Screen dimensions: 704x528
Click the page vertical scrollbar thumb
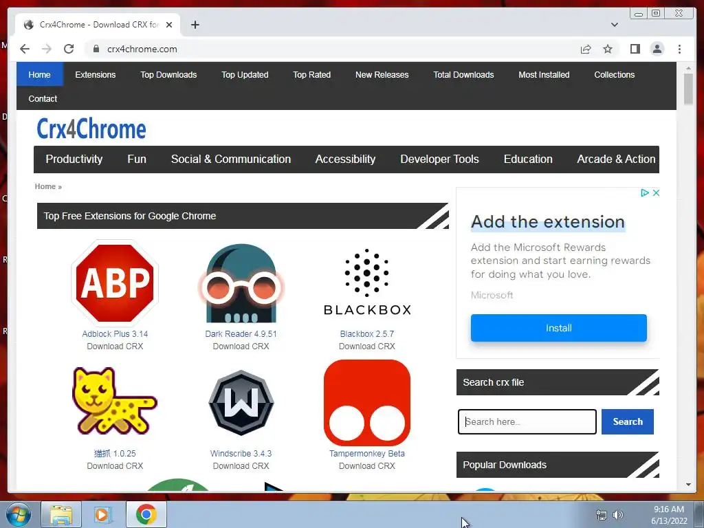click(688, 89)
